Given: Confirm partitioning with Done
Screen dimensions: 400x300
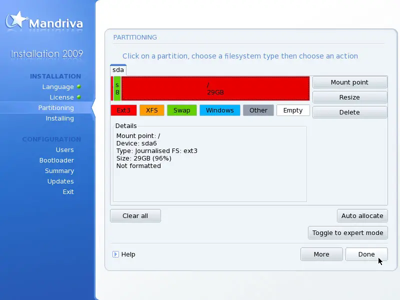Looking at the screenshot, I should point(366,254).
